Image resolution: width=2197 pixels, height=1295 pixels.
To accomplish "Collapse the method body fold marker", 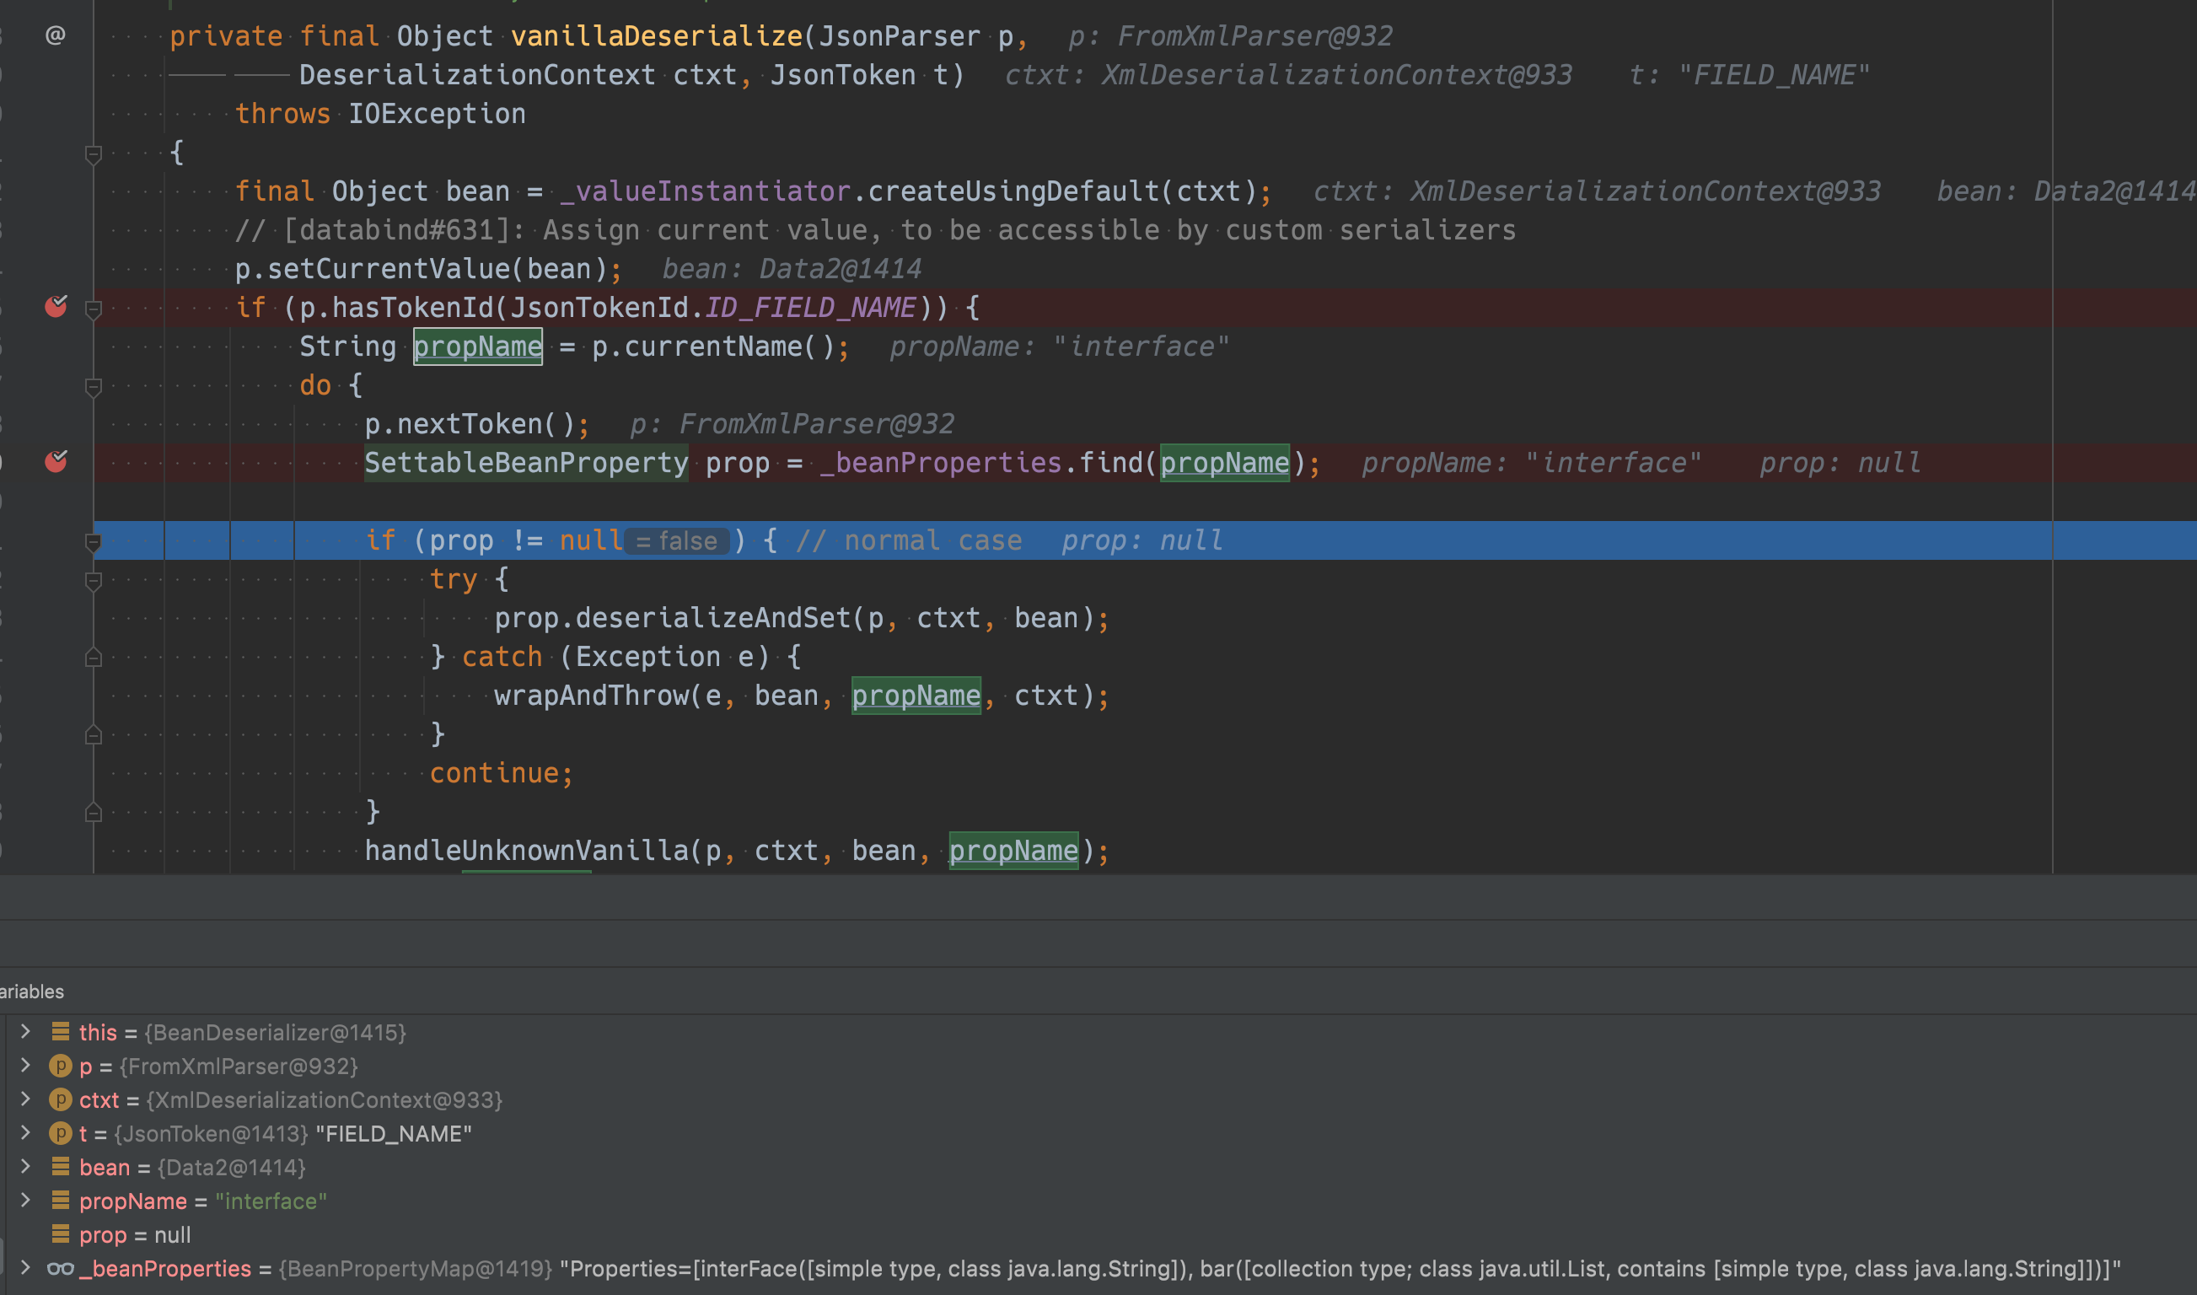I will point(94,154).
